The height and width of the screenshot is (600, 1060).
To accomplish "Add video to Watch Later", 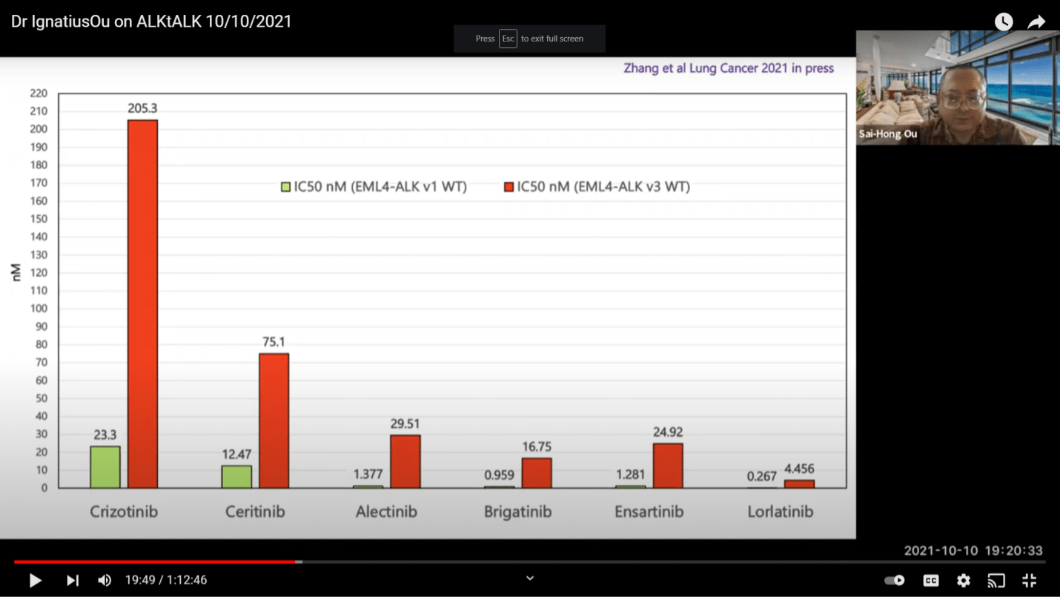I will click(1003, 22).
